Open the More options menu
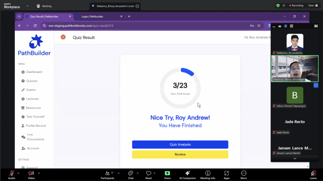 point(244,173)
